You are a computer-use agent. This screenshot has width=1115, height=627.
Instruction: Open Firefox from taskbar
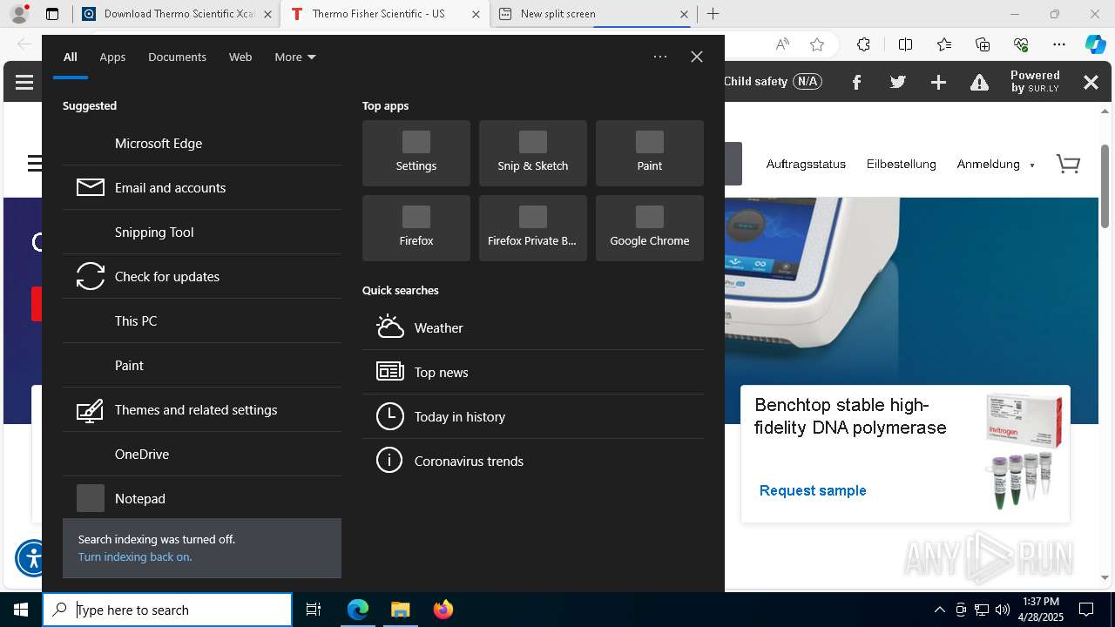coord(443,610)
